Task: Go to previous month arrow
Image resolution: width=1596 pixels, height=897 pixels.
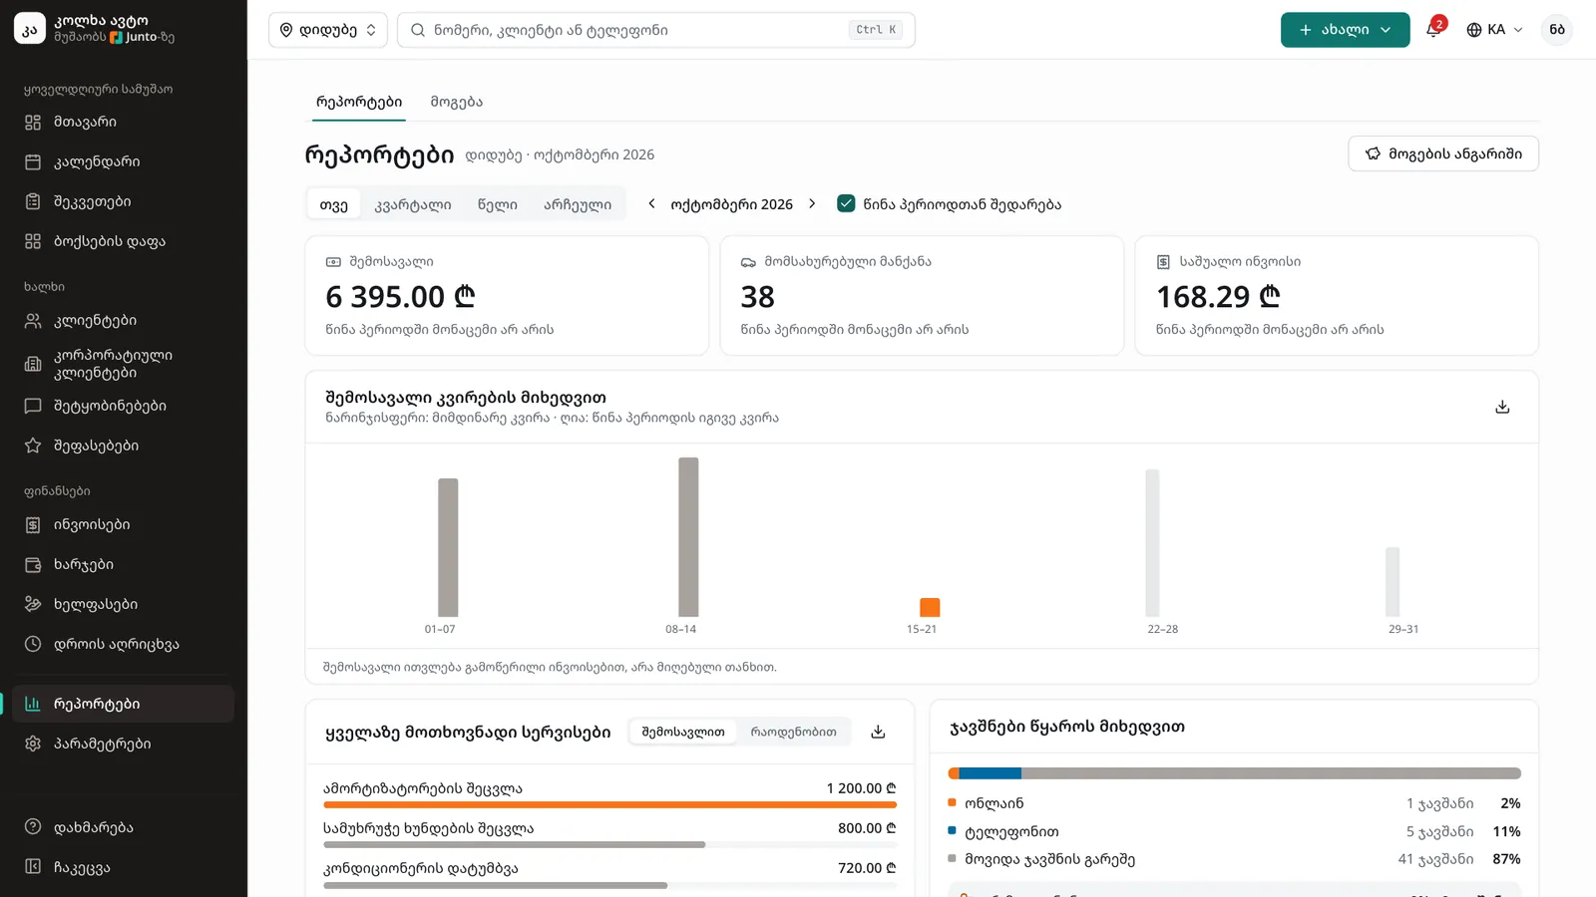Action: click(651, 204)
